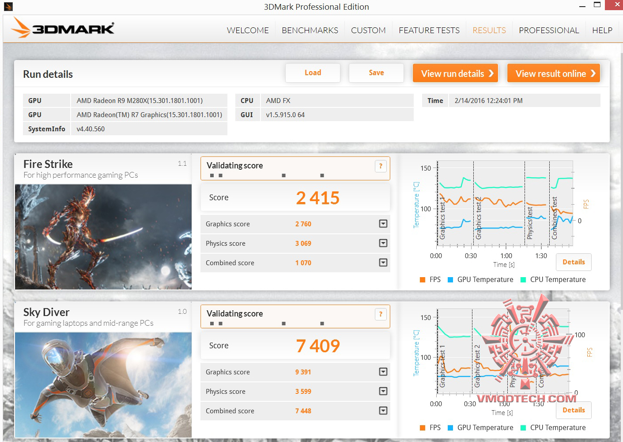The height and width of the screenshot is (442, 623).
Task: Open the Help tab
Action: tap(602, 30)
